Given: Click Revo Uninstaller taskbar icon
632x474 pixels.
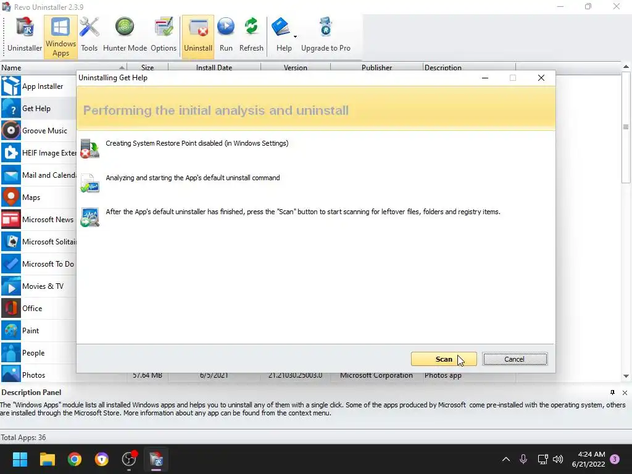Looking at the screenshot, I should (x=156, y=459).
